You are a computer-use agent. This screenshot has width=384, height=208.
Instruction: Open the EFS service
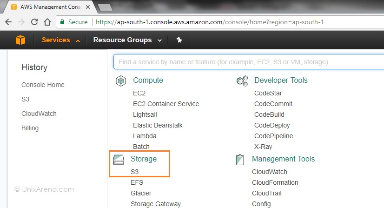click(x=137, y=182)
